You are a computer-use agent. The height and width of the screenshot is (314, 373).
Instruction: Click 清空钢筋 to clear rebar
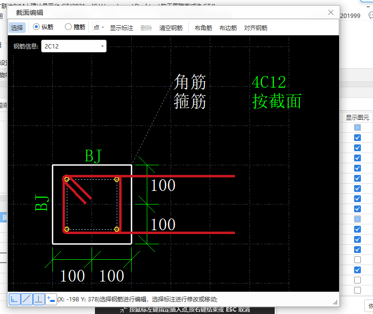point(171,28)
